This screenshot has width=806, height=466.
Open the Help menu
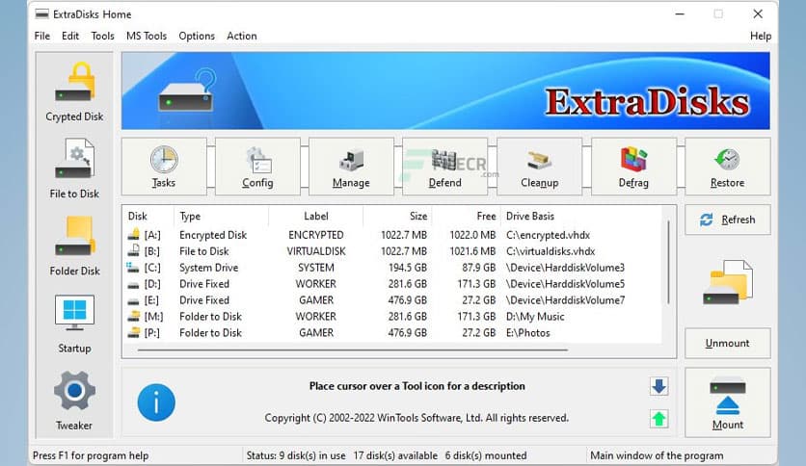click(x=761, y=36)
